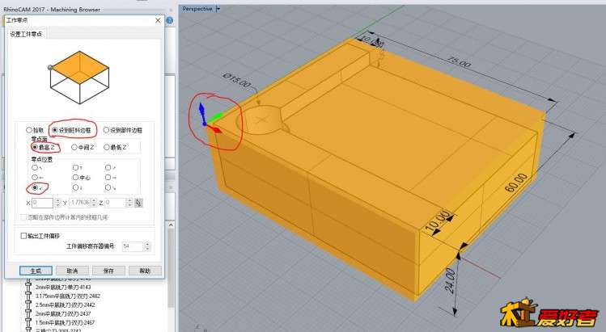Click the tool icon of 3.175mm平底铣刀双刃-2482
The height and width of the screenshot is (332, 606).
point(28,296)
